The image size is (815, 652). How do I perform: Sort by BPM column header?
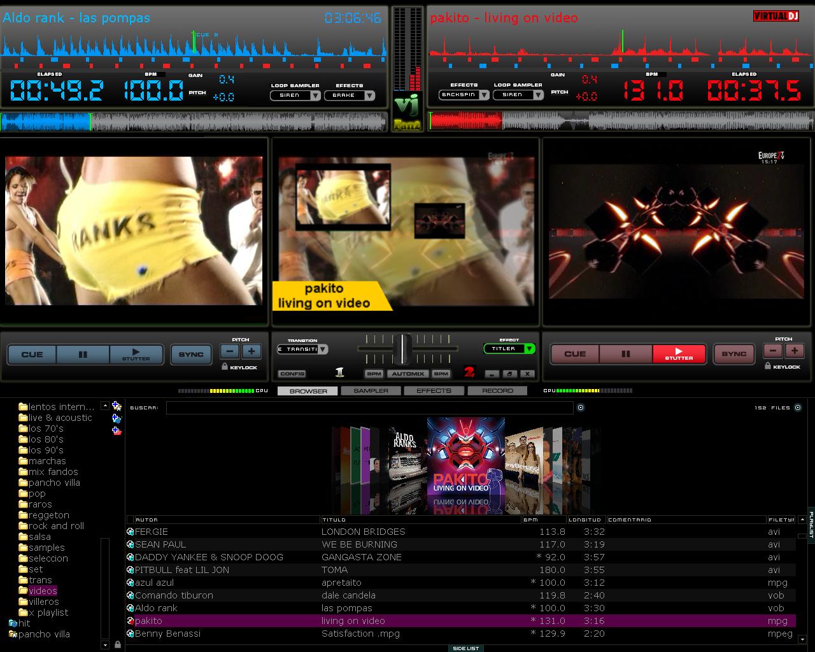544,520
